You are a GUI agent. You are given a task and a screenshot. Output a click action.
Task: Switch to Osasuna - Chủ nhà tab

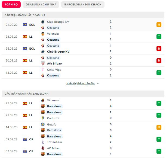(x=41, y=4)
